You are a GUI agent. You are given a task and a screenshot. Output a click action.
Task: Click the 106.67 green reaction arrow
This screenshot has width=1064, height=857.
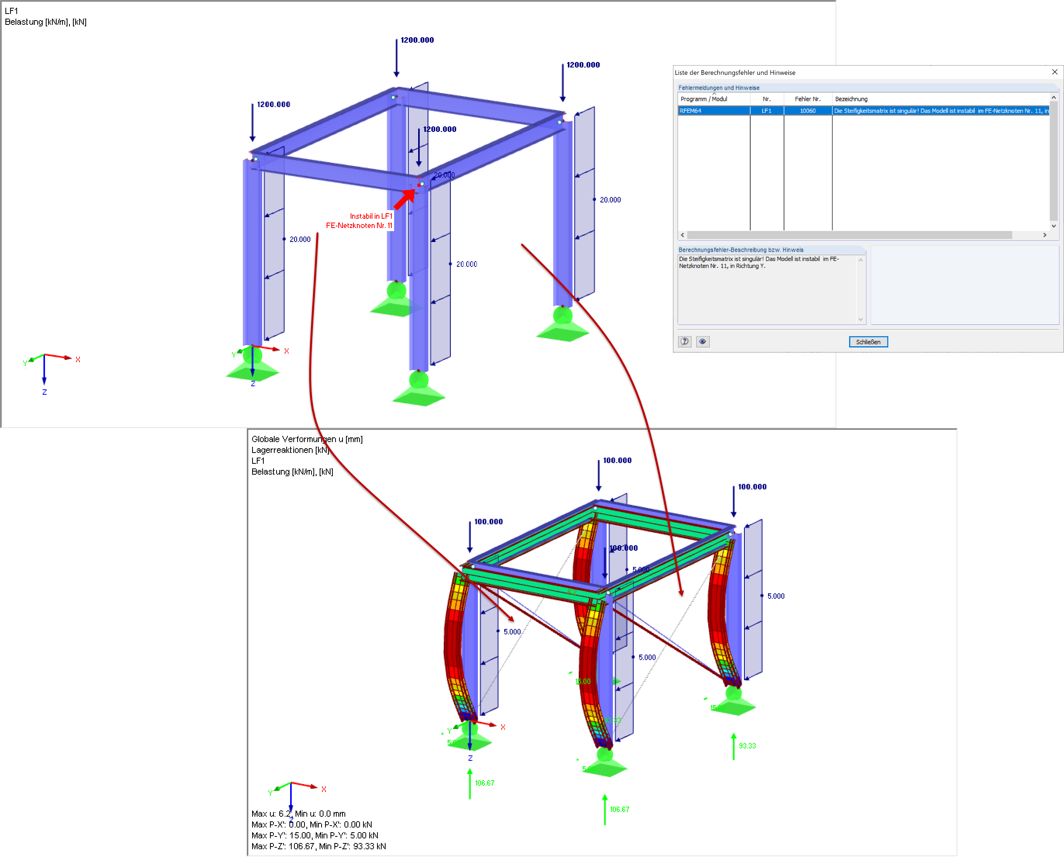(x=469, y=783)
